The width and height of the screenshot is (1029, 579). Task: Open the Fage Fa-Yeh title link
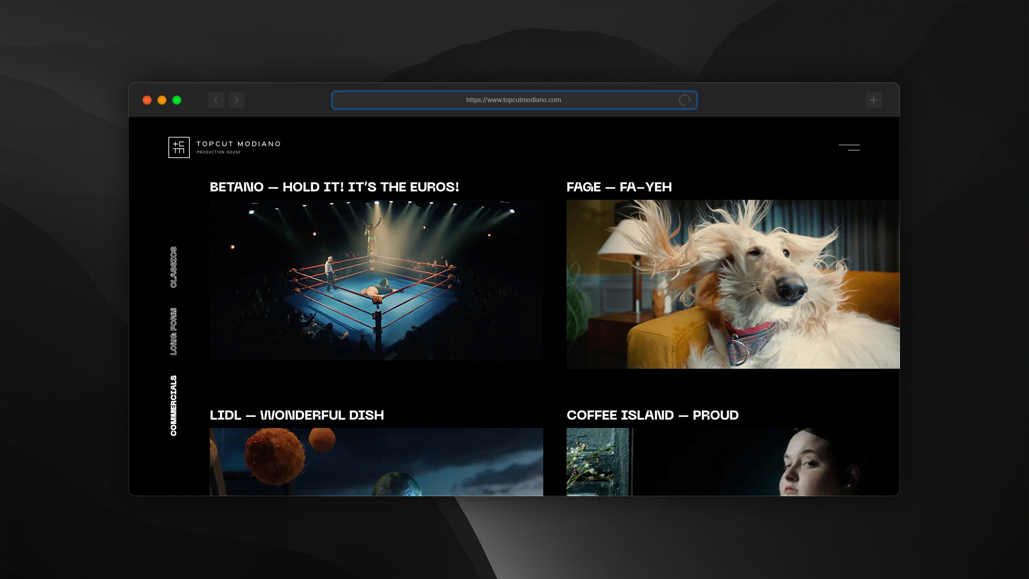[619, 187]
